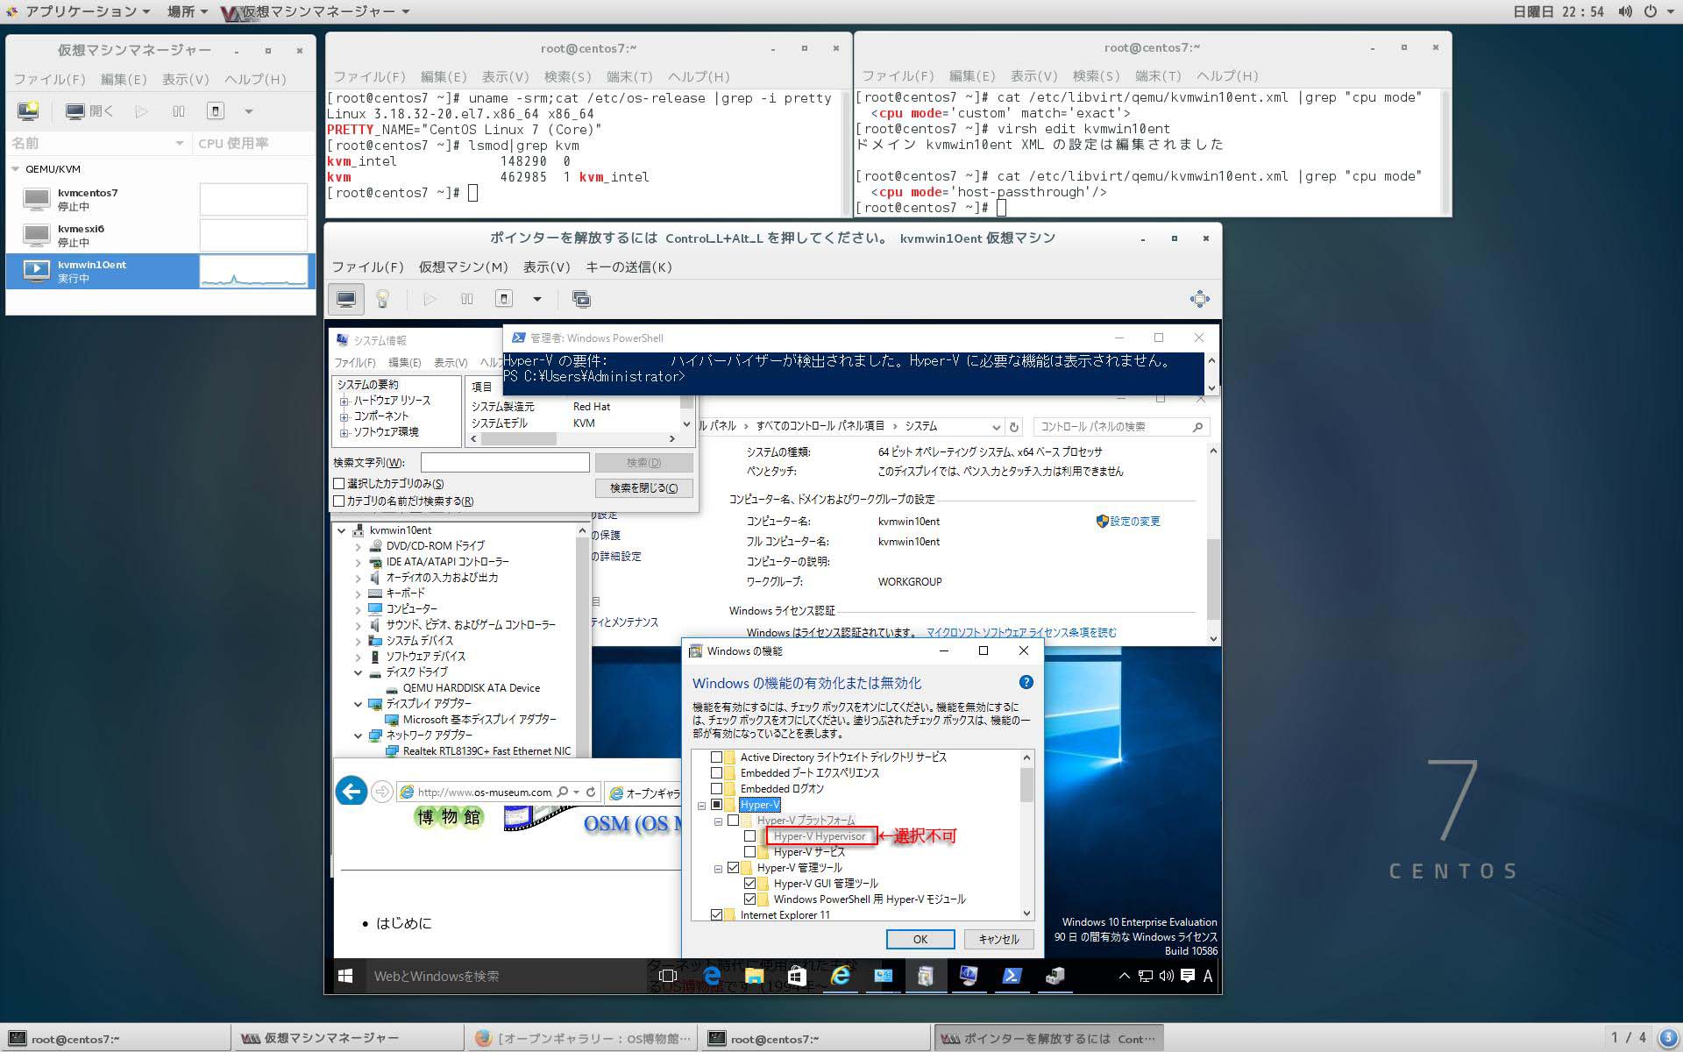Open Action Center notification icon in guest tray
Image resolution: width=1683 pixels, height=1052 pixels.
click(x=1187, y=976)
